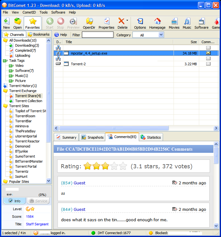Click the New task toolbar icon
Viewport: 221px width, 237px height.
[6, 23]
